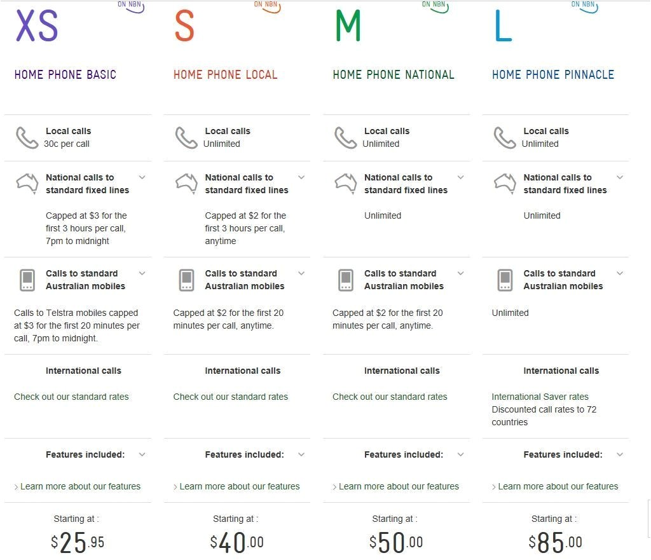
Task: Select the large S plan letter
Action: pos(184,26)
